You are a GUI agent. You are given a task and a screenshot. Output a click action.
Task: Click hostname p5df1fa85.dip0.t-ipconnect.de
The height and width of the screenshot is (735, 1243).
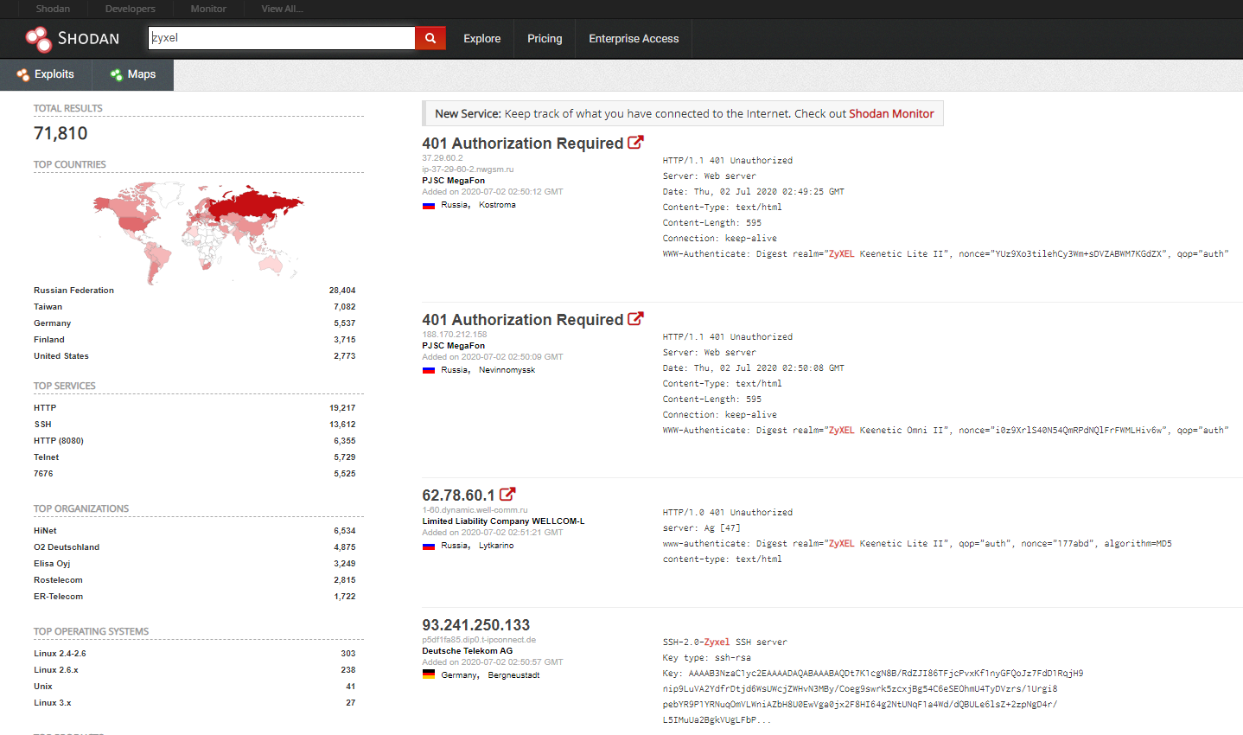coord(479,640)
